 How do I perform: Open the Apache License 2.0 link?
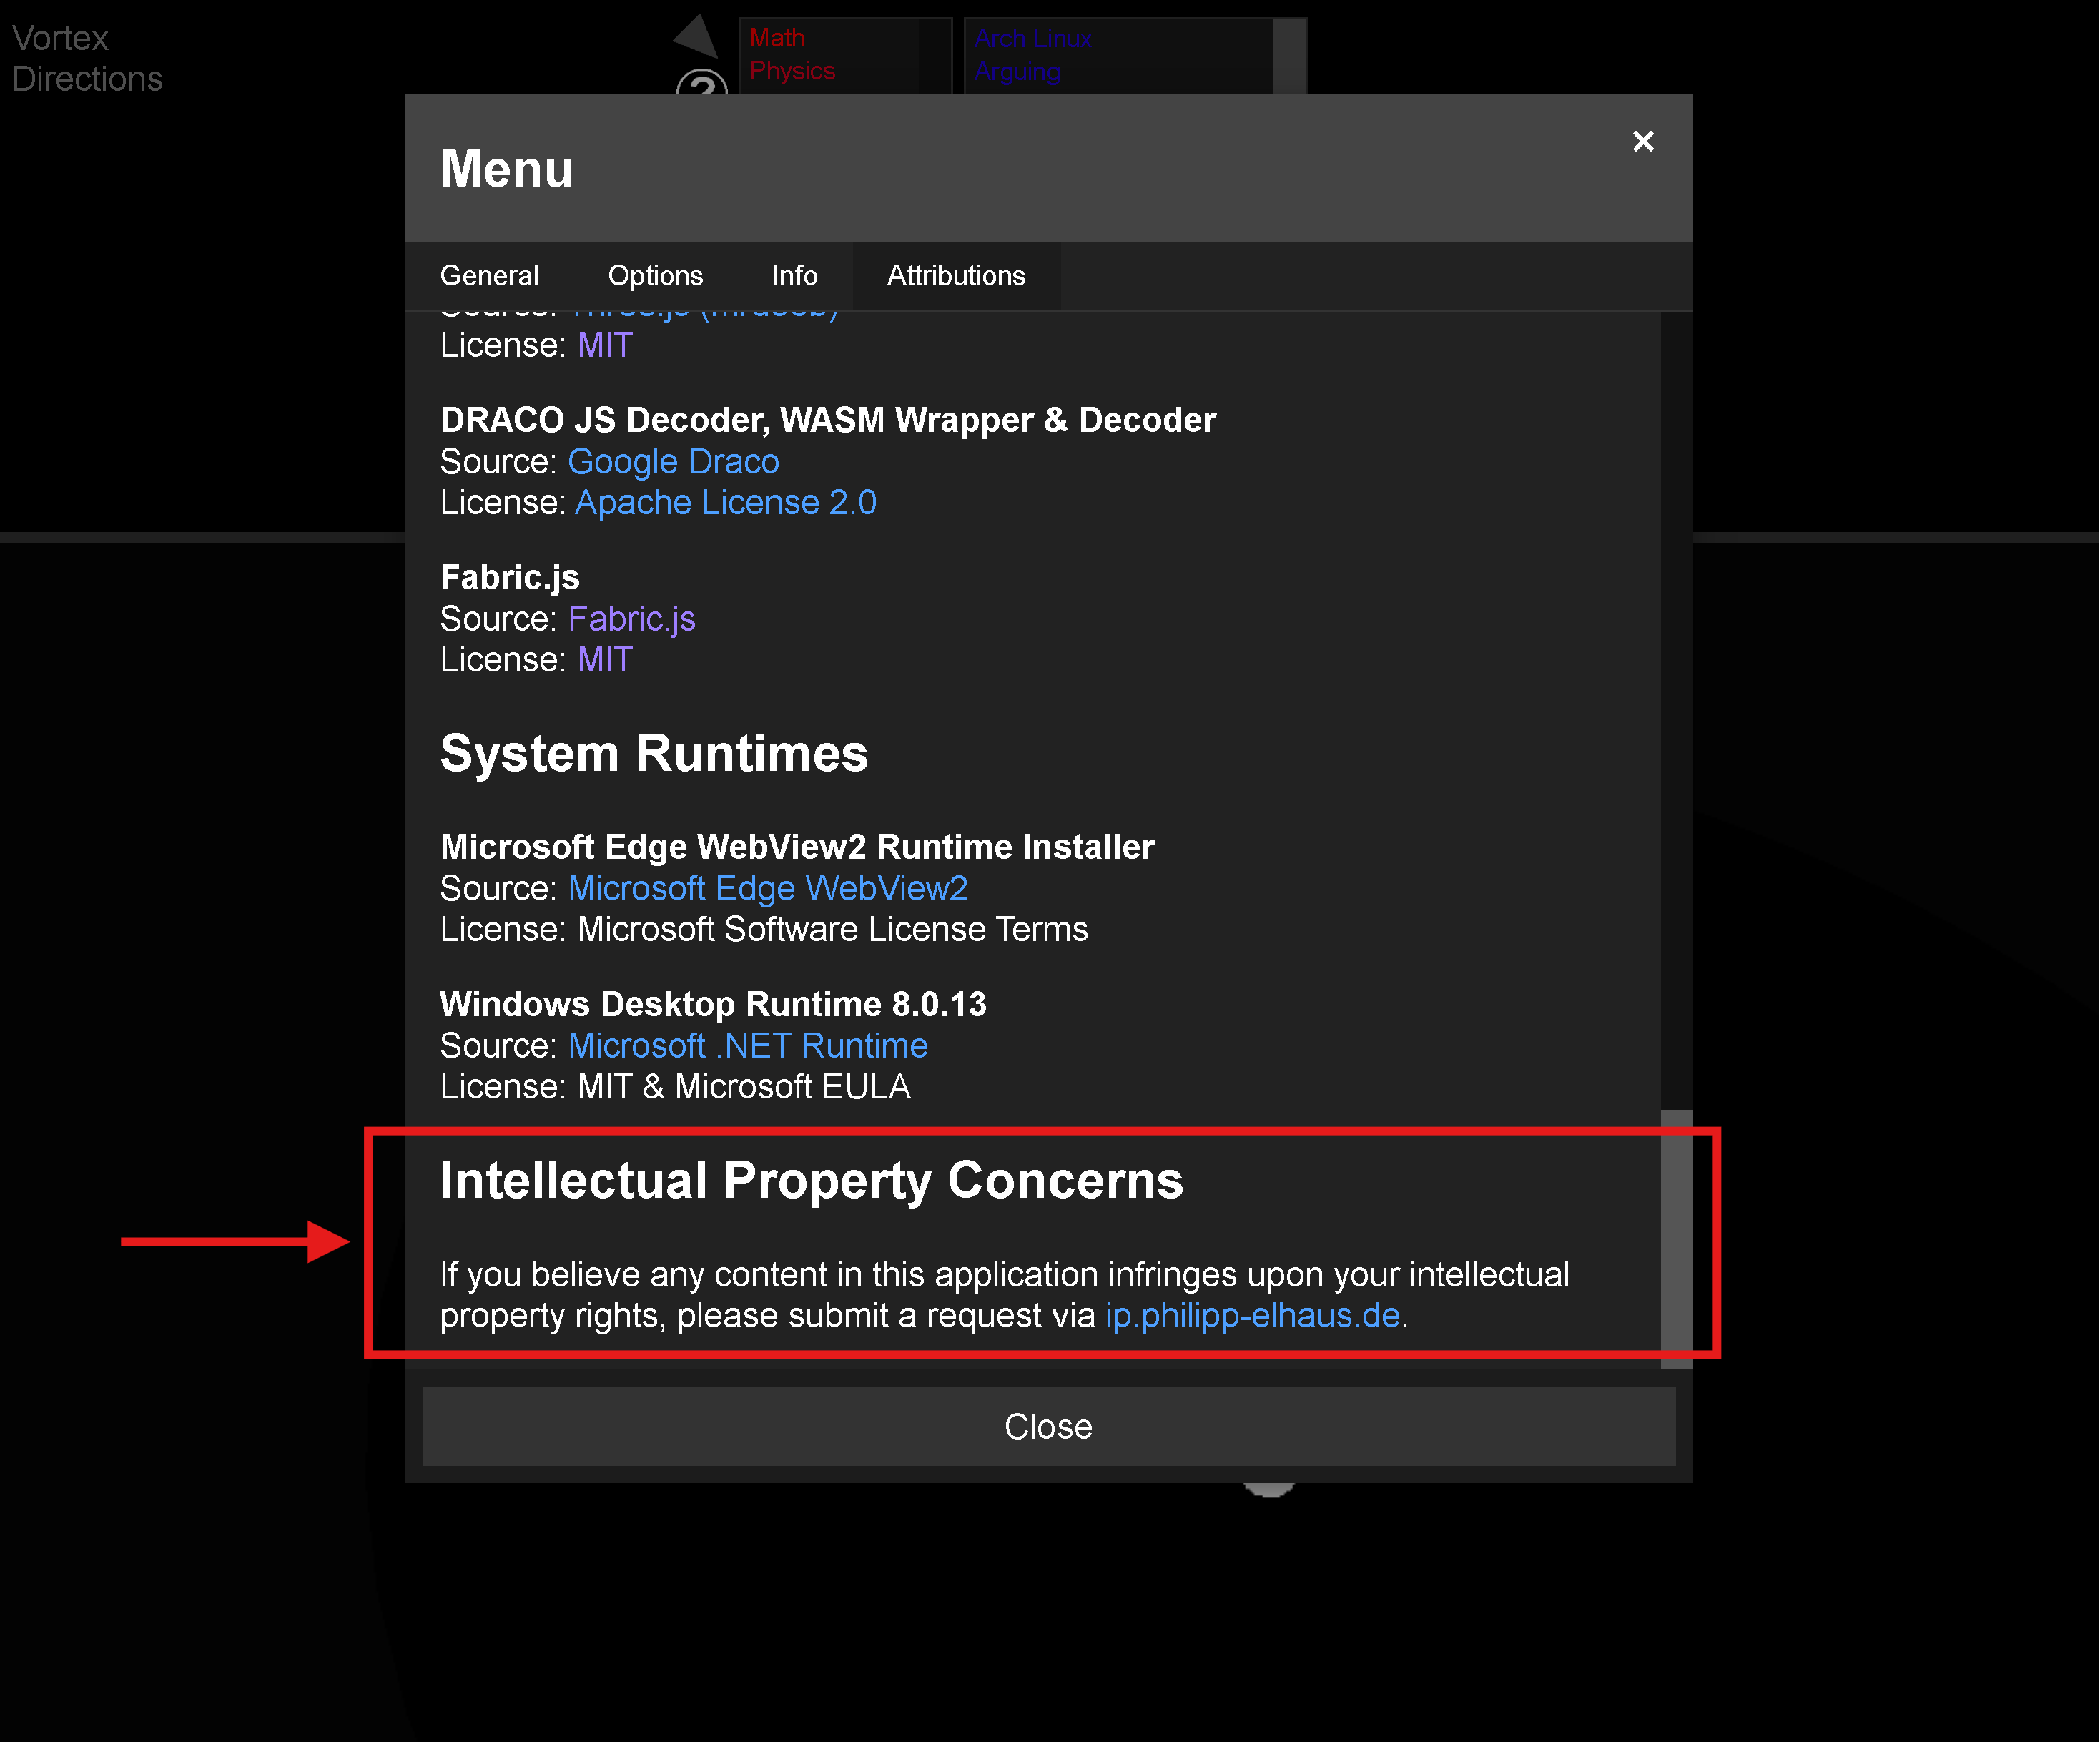[x=725, y=502]
